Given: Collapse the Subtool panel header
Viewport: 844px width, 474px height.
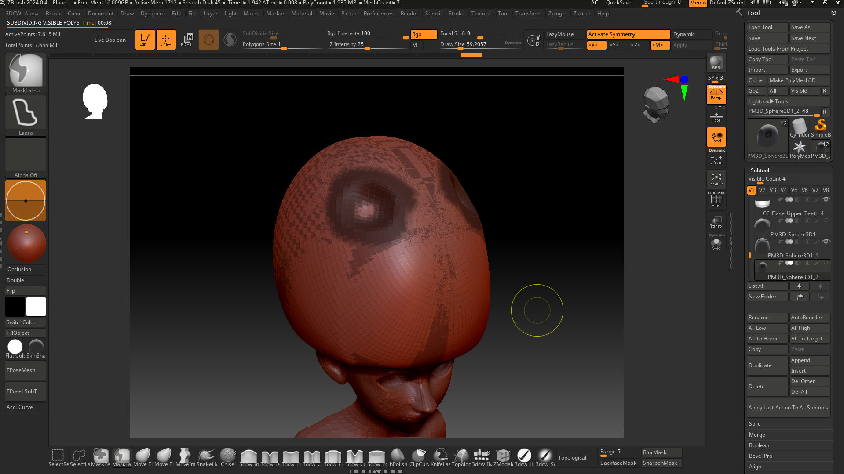Looking at the screenshot, I should pos(760,170).
